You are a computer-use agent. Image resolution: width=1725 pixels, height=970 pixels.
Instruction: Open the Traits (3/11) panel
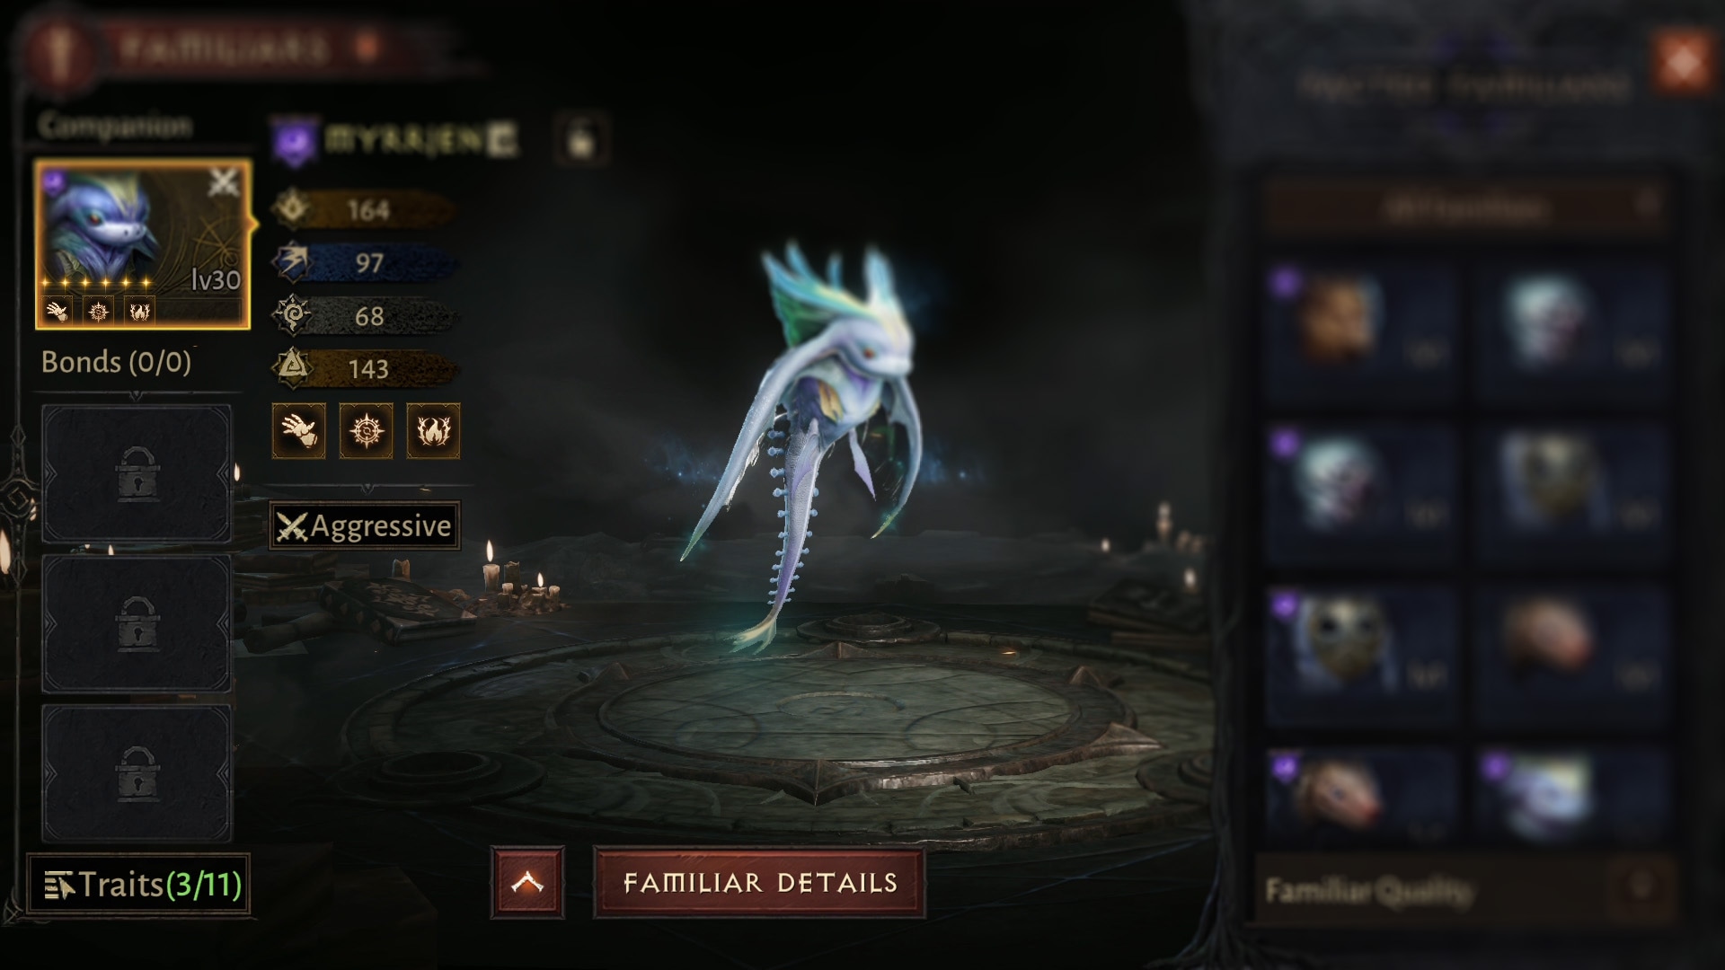[x=138, y=885]
